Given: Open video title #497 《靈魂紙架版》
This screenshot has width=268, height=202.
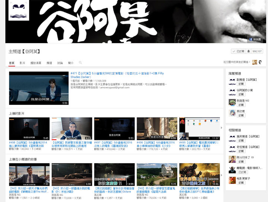Looking at the screenshot, I should tap(113, 144).
